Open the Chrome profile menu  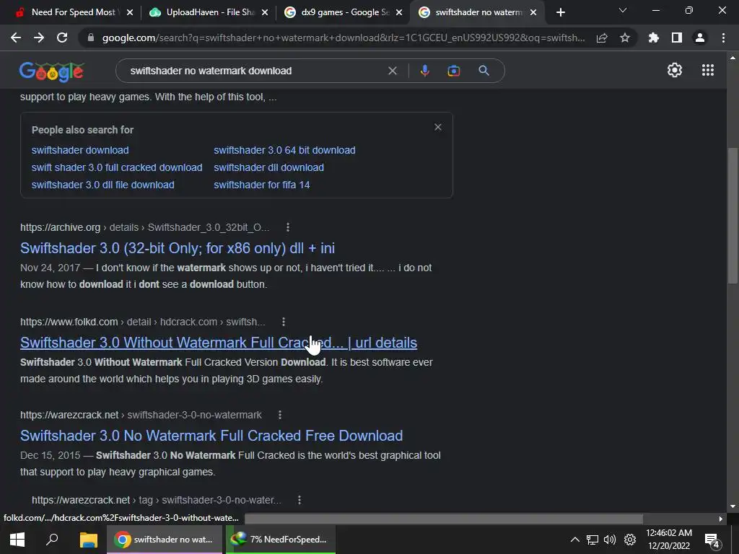click(x=700, y=38)
